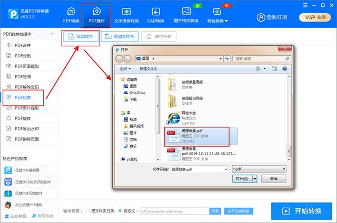This screenshot has height=223, width=337.
Task: Select PDF删除页面 in the sidebar
Action: point(29,139)
